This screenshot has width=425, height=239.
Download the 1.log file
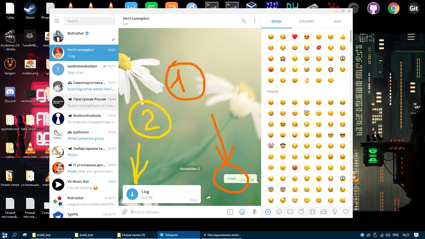[x=132, y=194]
